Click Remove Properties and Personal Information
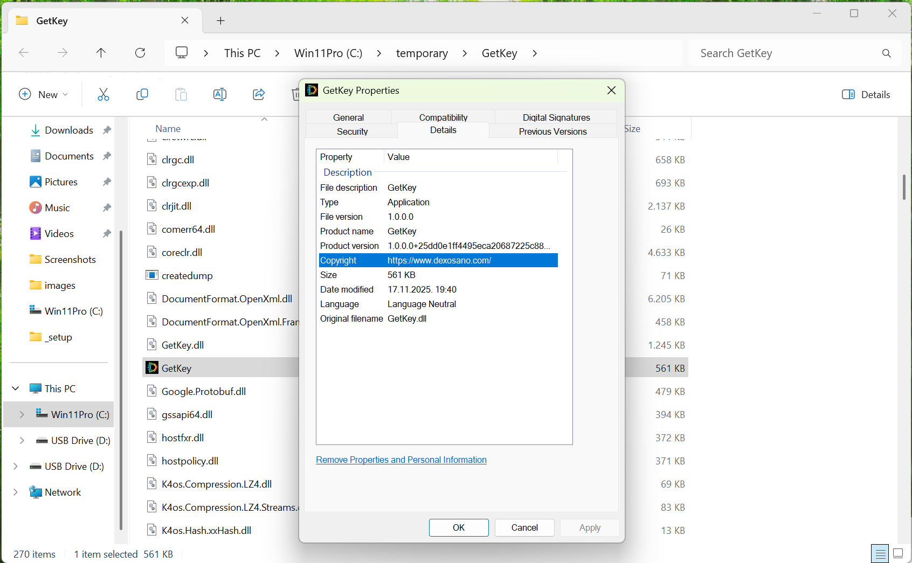The height and width of the screenshot is (563, 912). 401,460
